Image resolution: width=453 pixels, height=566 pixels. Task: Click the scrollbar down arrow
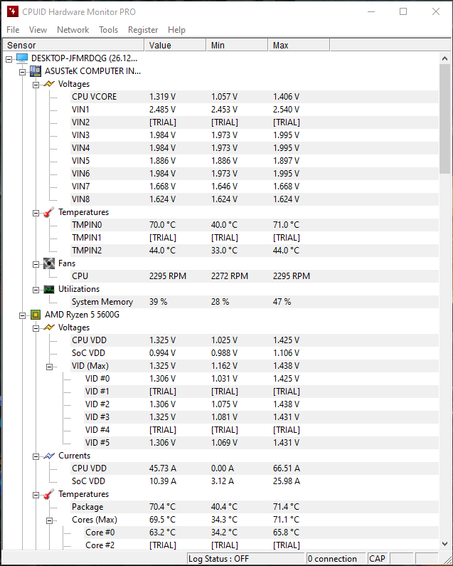(444, 544)
